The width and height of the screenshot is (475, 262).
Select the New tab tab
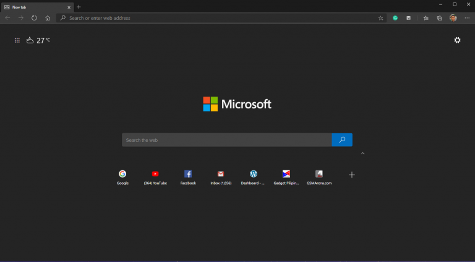pos(37,7)
